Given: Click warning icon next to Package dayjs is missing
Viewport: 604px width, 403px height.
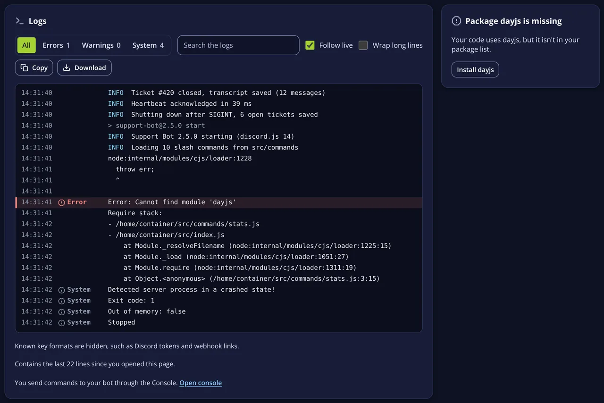Looking at the screenshot, I should (x=456, y=21).
